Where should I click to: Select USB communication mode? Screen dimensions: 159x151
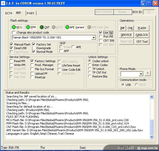point(123,85)
